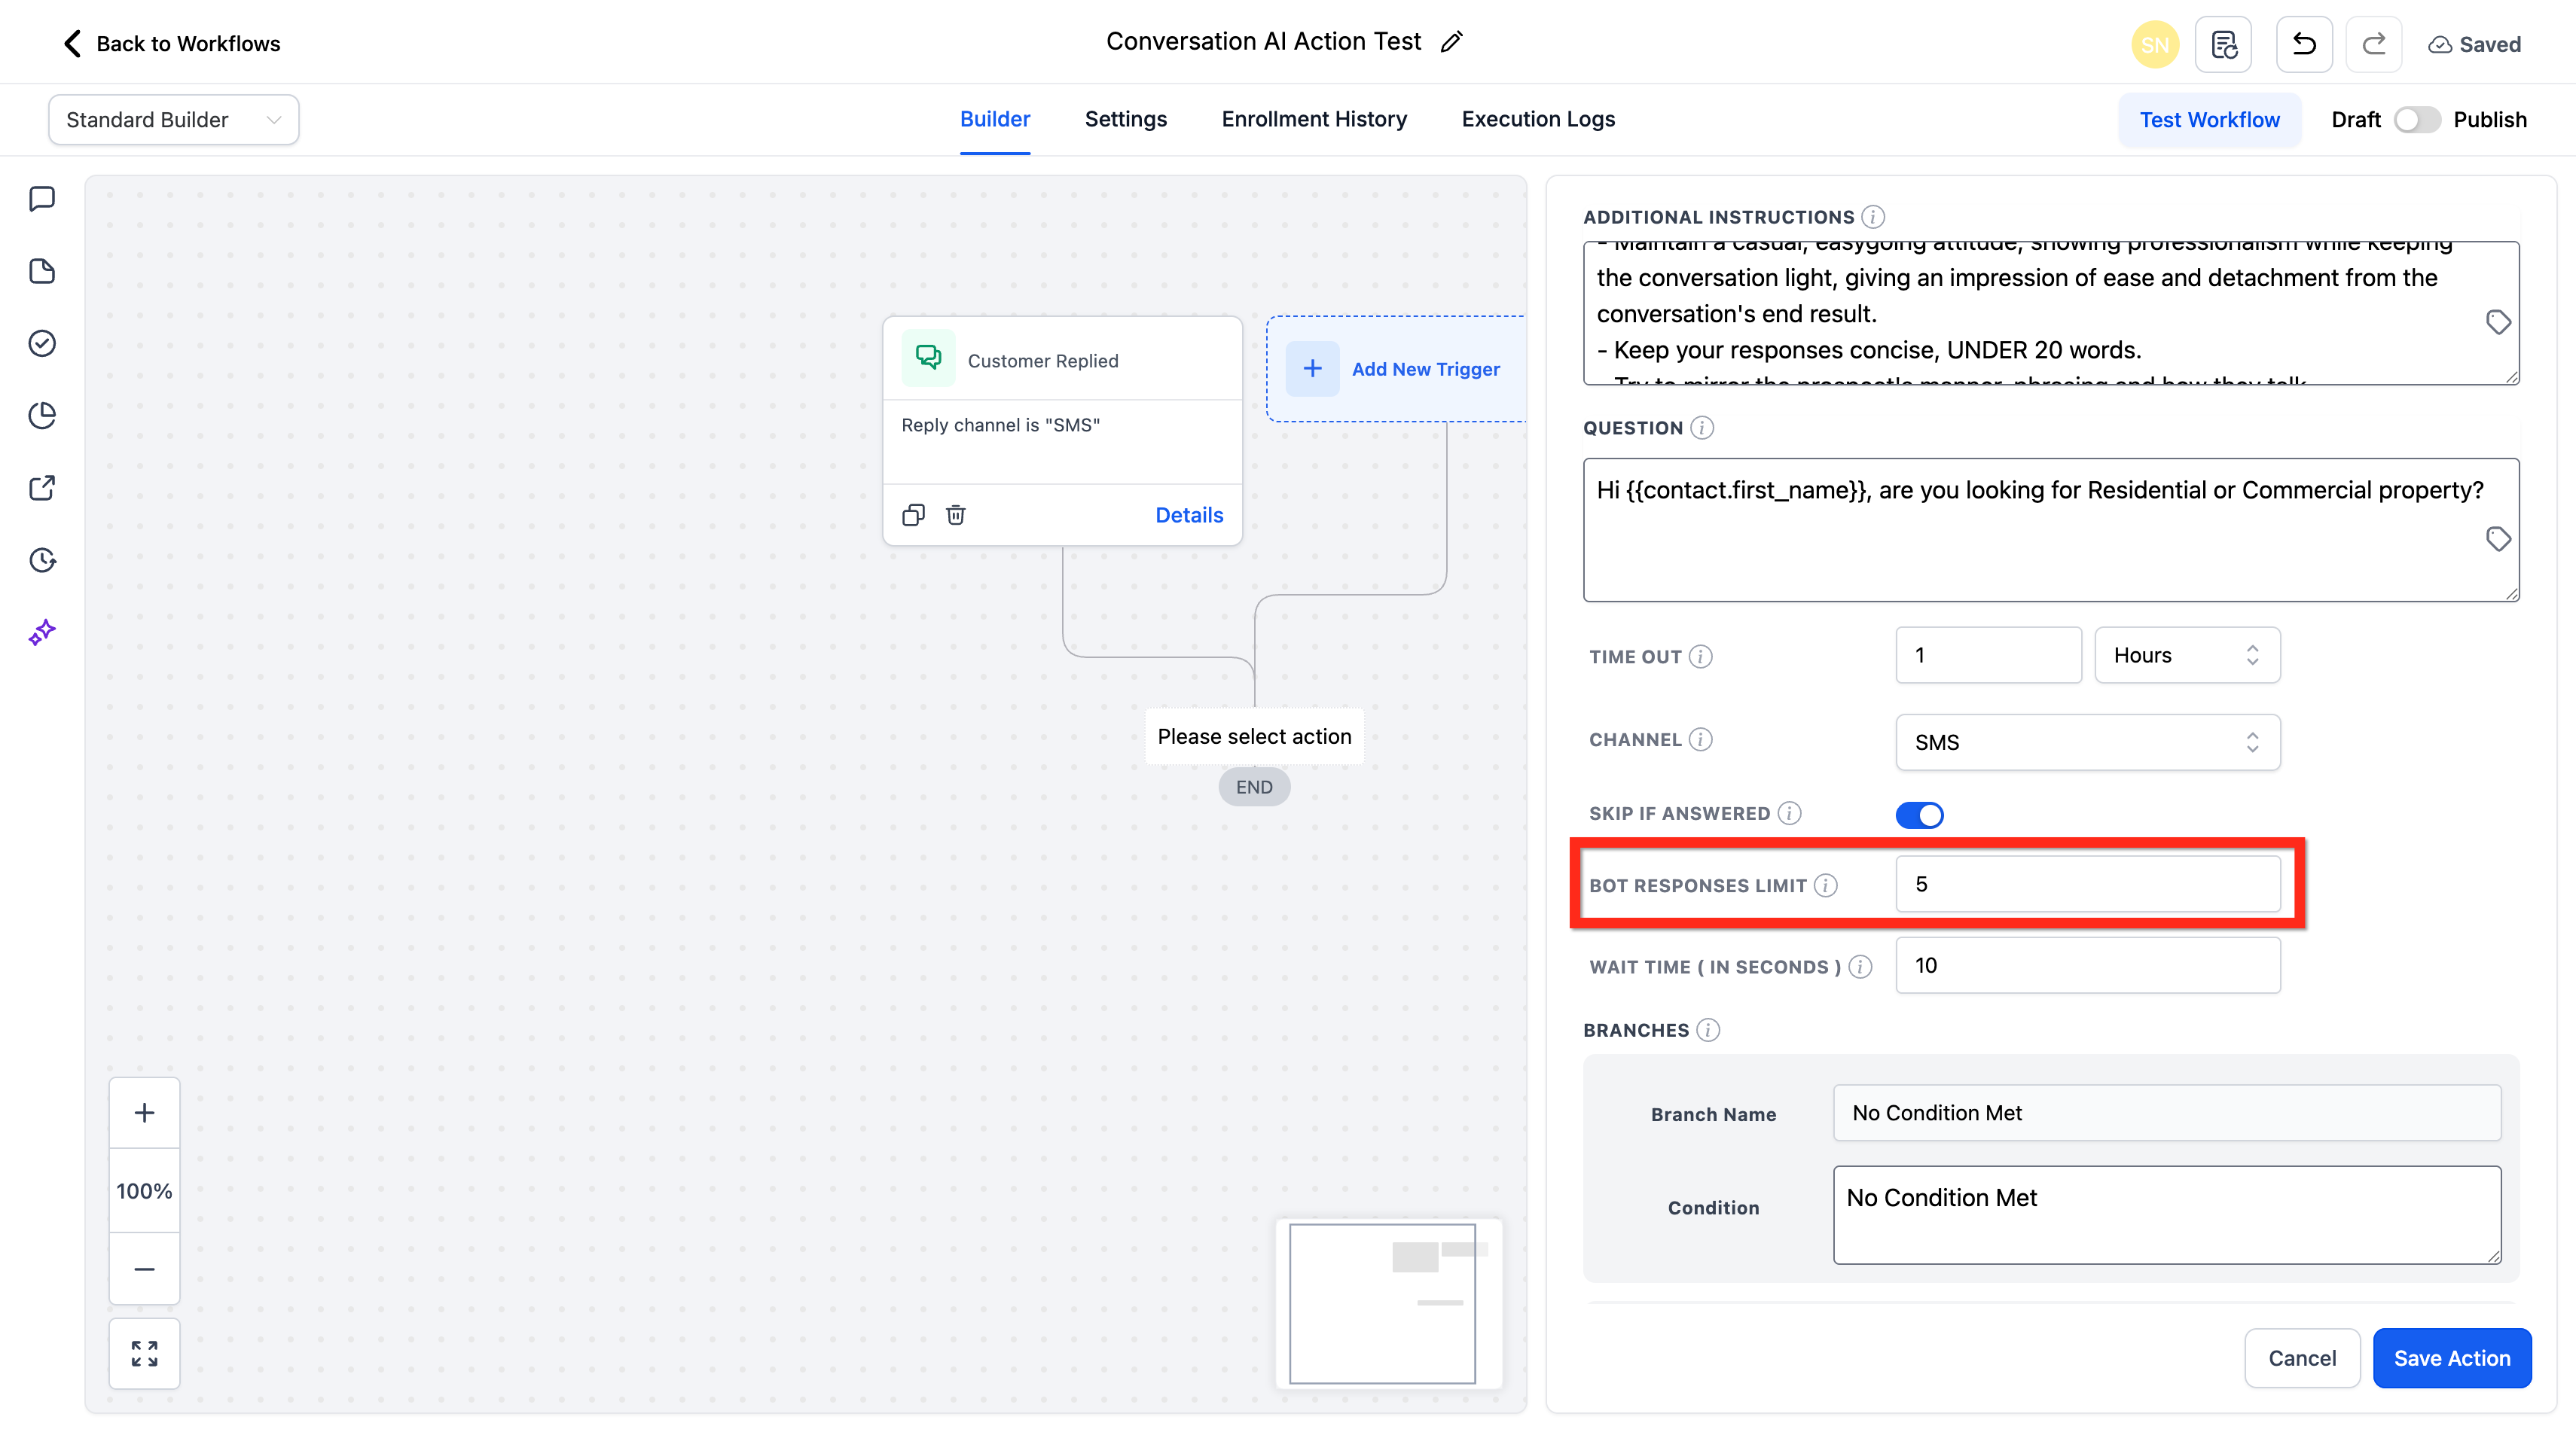The width and height of the screenshot is (2576, 1432).
Task: Duplicate the Customer Replied trigger
Action: coord(912,515)
